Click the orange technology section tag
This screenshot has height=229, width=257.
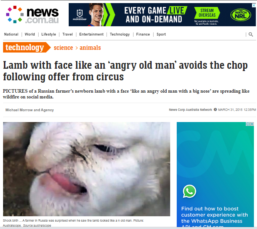coord(27,47)
